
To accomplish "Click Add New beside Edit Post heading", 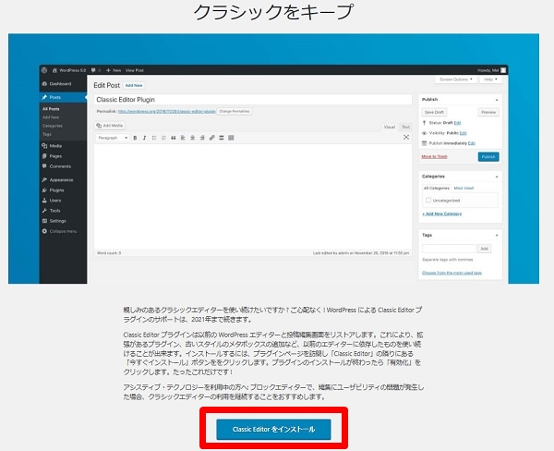I will click(x=134, y=85).
